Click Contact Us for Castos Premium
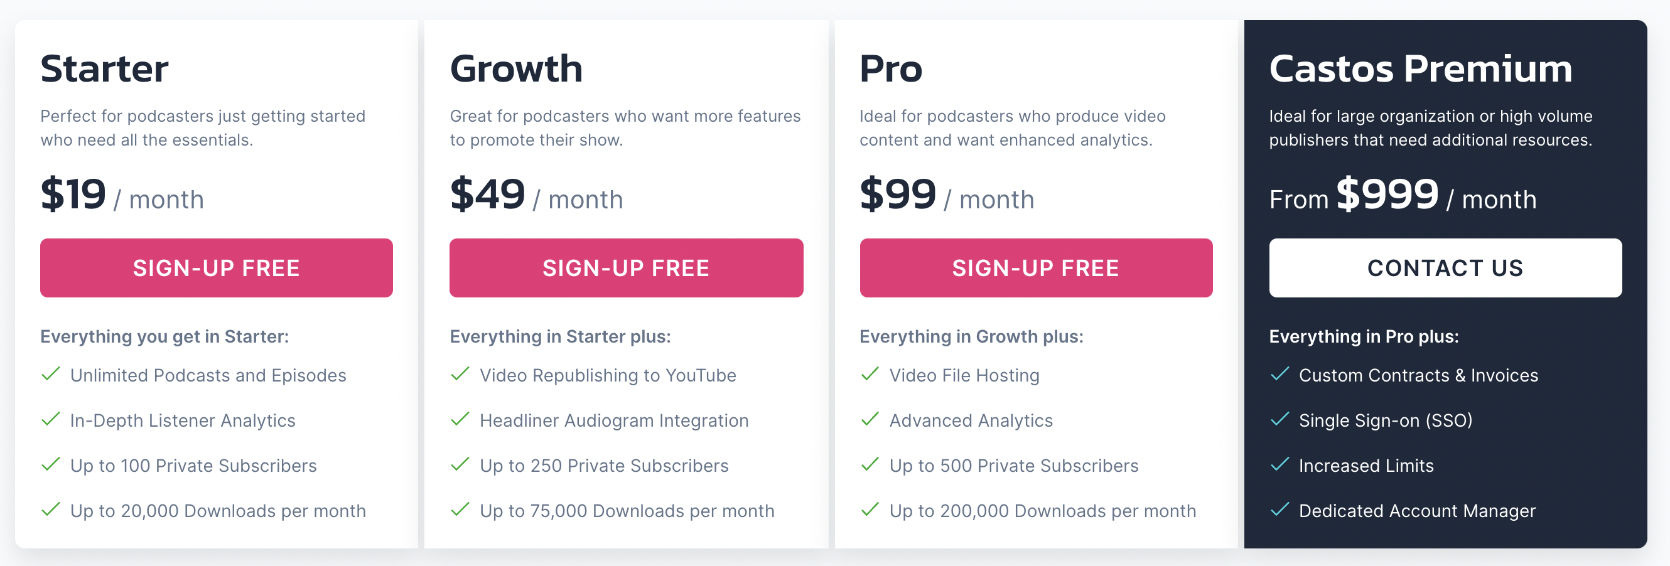 point(1446,267)
